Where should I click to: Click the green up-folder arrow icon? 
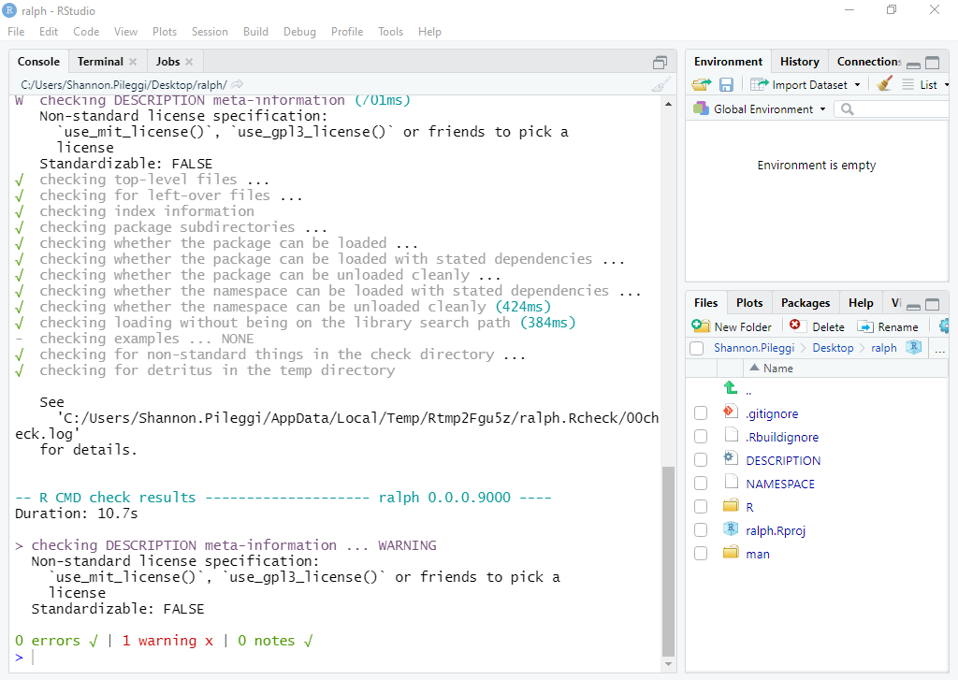click(x=730, y=387)
